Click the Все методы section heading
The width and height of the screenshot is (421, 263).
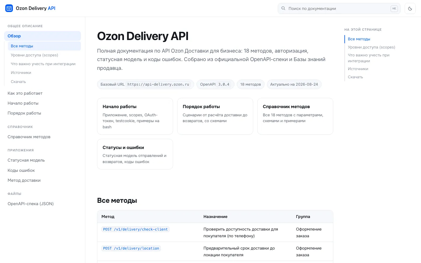click(x=117, y=200)
